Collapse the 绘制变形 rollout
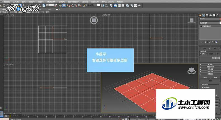Image resolution: width=221 pixels, height=120 pixels. [x=210, y=74]
